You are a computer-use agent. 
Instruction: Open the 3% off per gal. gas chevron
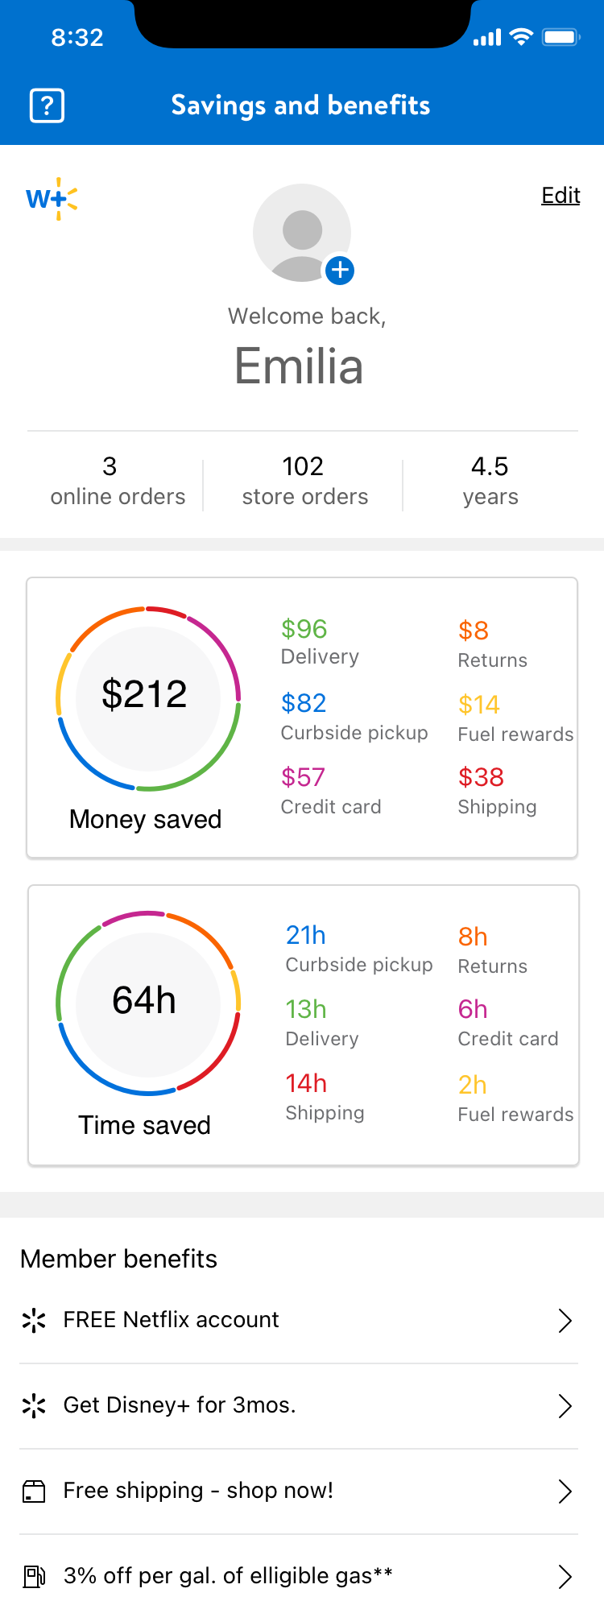565,1576
